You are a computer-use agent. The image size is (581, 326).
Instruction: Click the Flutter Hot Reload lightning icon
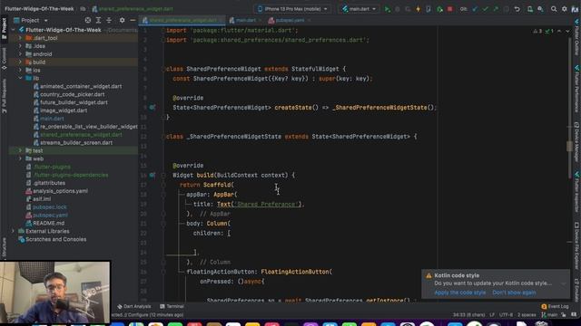(419, 9)
